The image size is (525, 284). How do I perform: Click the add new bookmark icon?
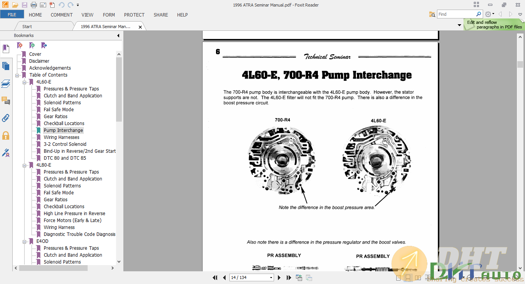point(32,45)
